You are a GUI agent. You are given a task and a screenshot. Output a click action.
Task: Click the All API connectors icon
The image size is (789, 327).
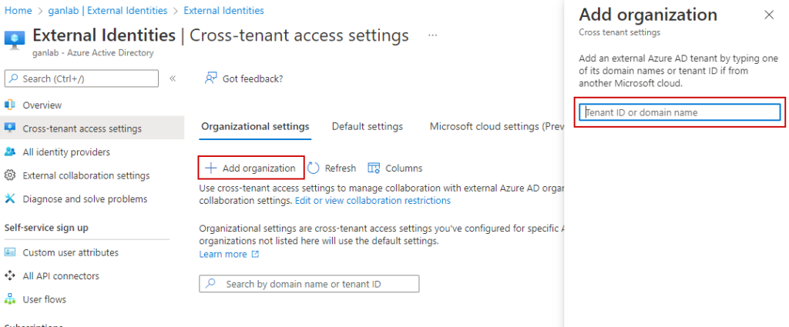[x=11, y=275]
